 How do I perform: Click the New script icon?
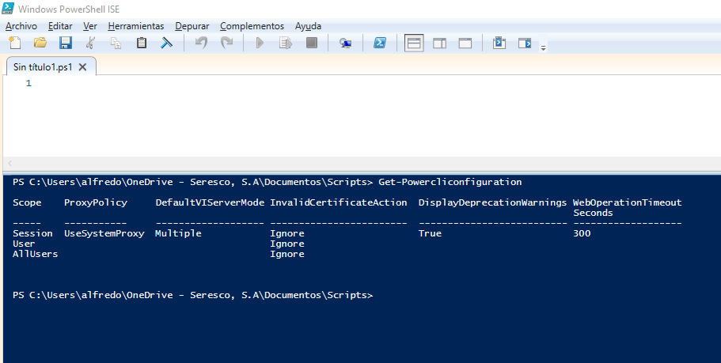(x=15, y=43)
